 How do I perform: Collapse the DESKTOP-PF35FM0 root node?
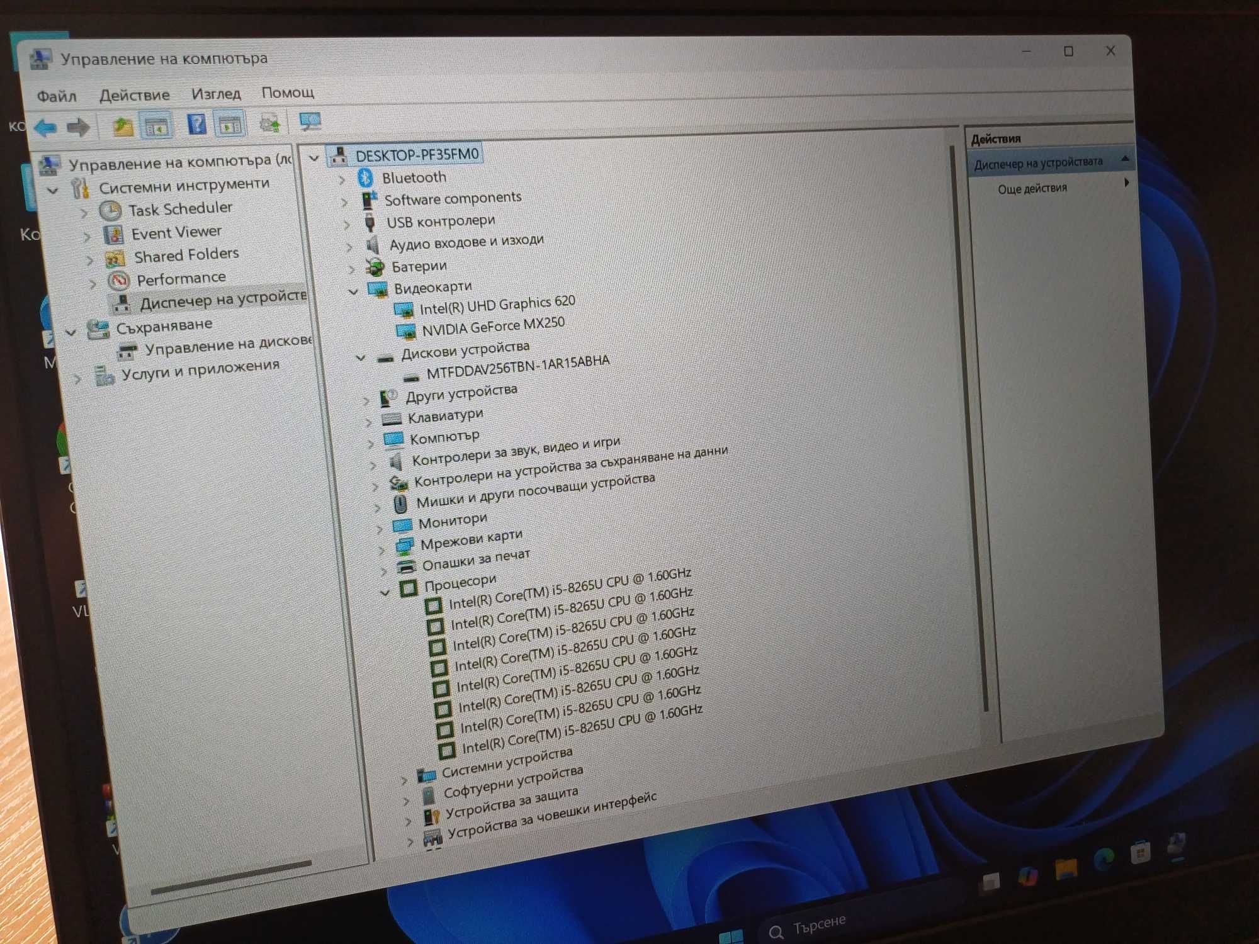313,157
